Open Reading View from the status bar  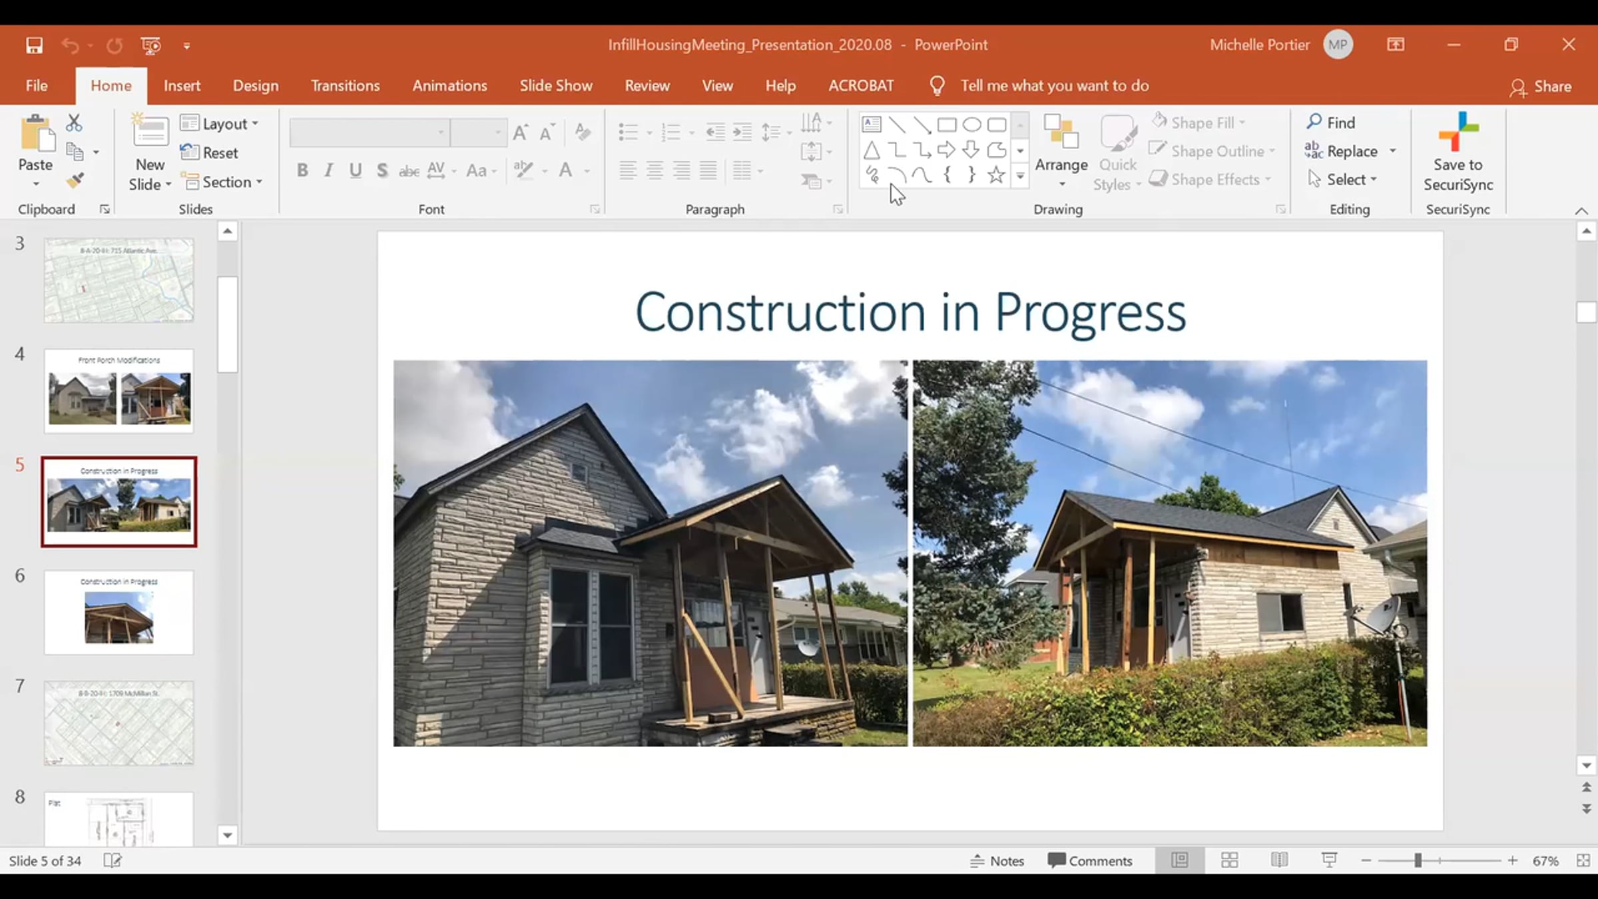(1279, 860)
